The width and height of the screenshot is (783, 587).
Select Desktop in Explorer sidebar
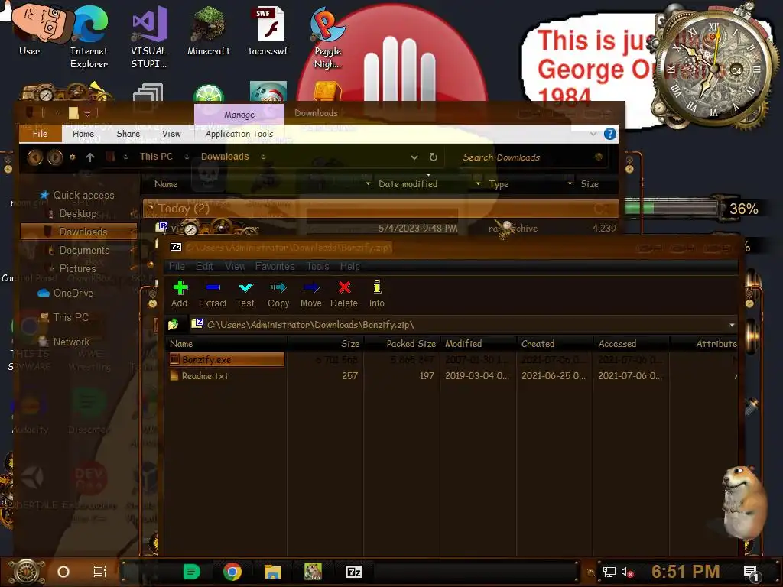point(73,214)
